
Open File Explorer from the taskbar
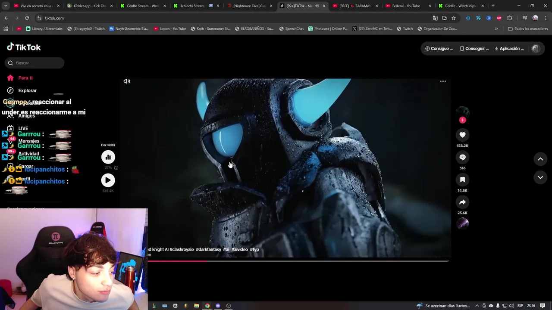click(197, 306)
